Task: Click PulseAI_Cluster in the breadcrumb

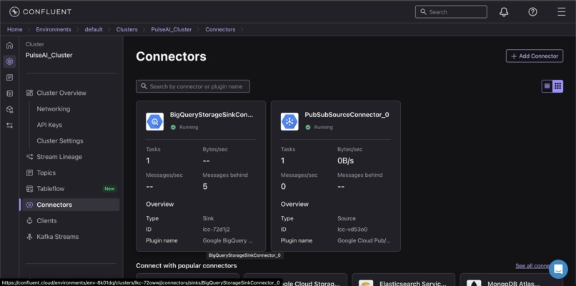Action: tap(172, 29)
